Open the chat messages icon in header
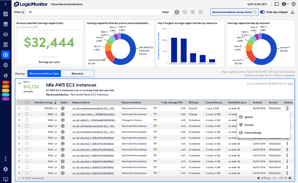Image resolution: width=298 pixels, height=183 pixels. [277, 5]
